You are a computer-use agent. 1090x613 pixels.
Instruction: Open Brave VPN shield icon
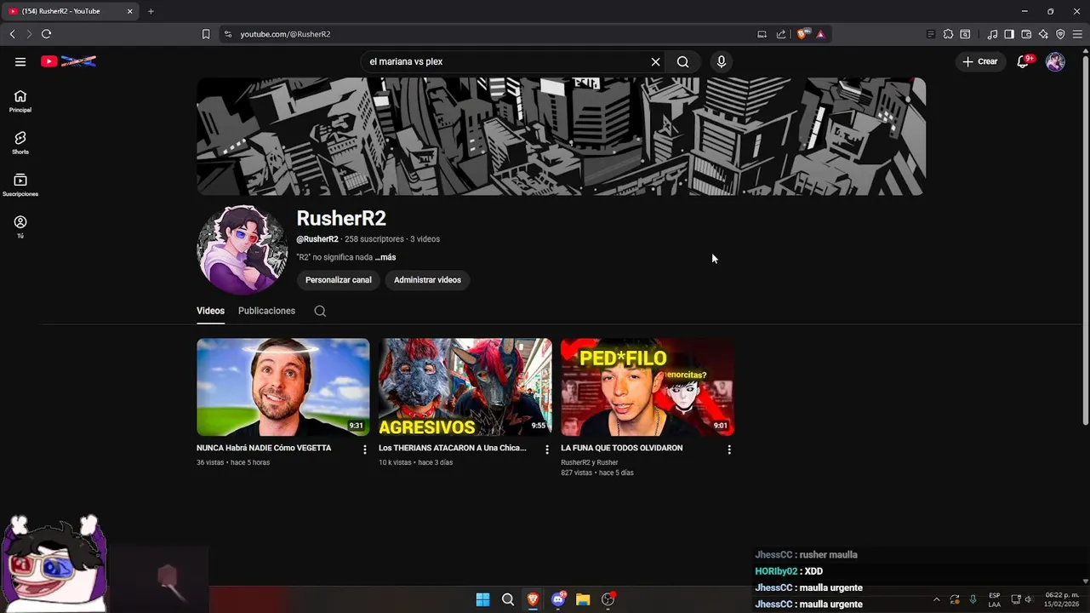click(x=1060, y=34)
